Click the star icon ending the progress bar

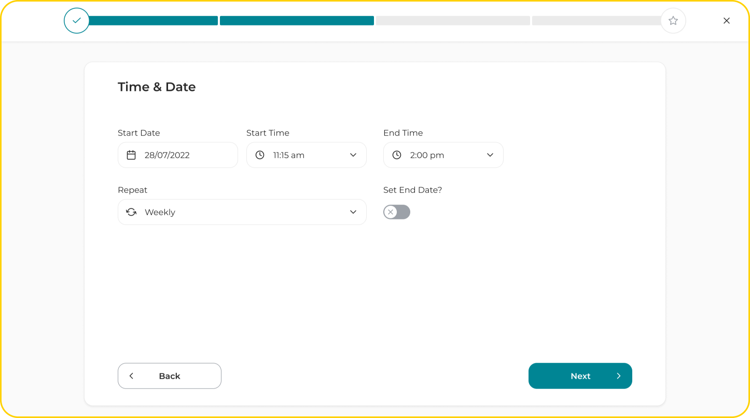click(673, 21)
